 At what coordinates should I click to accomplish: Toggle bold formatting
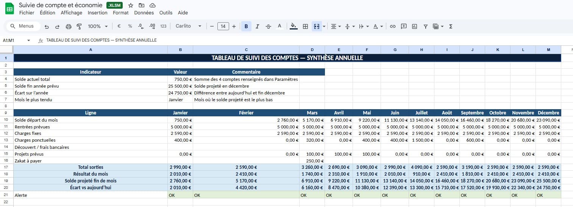point(246,26)
